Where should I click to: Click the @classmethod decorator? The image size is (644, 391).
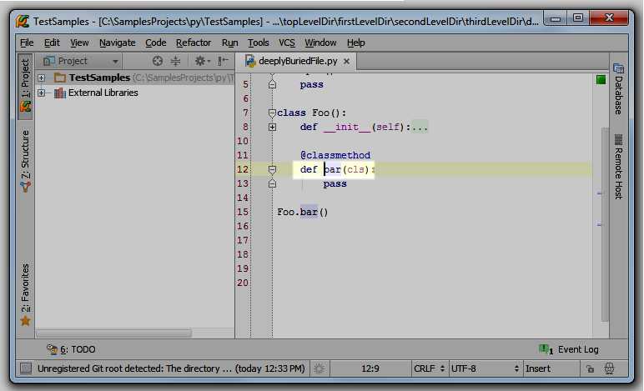click(335, 155)
